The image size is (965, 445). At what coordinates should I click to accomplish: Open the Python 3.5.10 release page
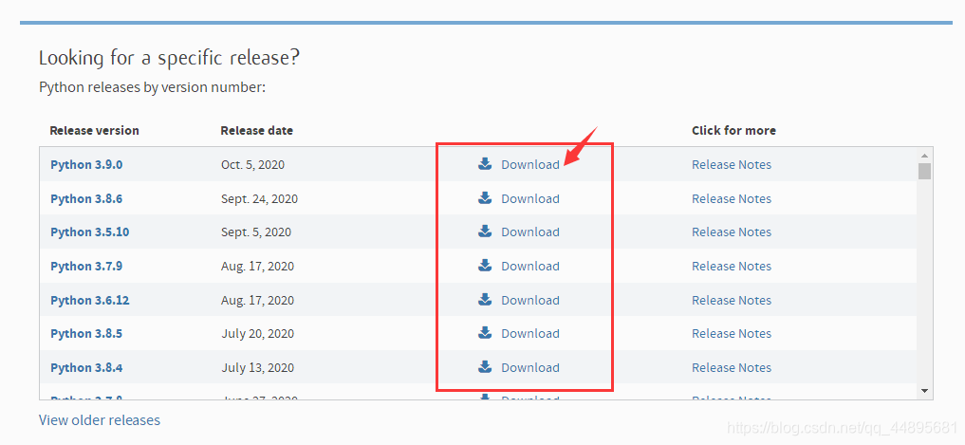click(x=90, y=232)
